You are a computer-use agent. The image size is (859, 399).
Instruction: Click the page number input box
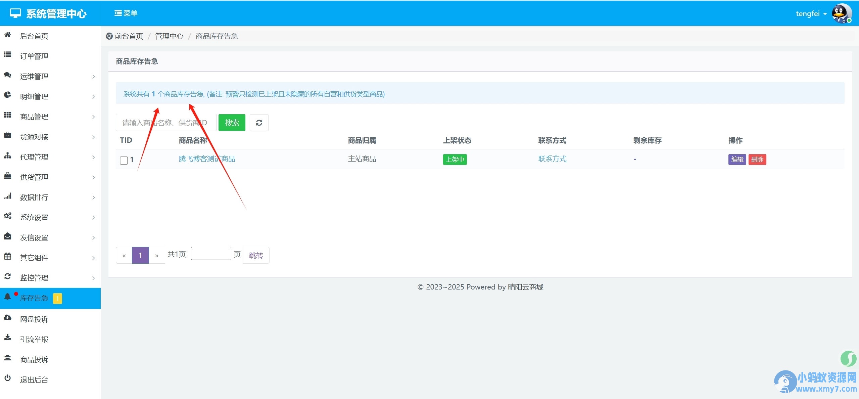coord(211,254)
